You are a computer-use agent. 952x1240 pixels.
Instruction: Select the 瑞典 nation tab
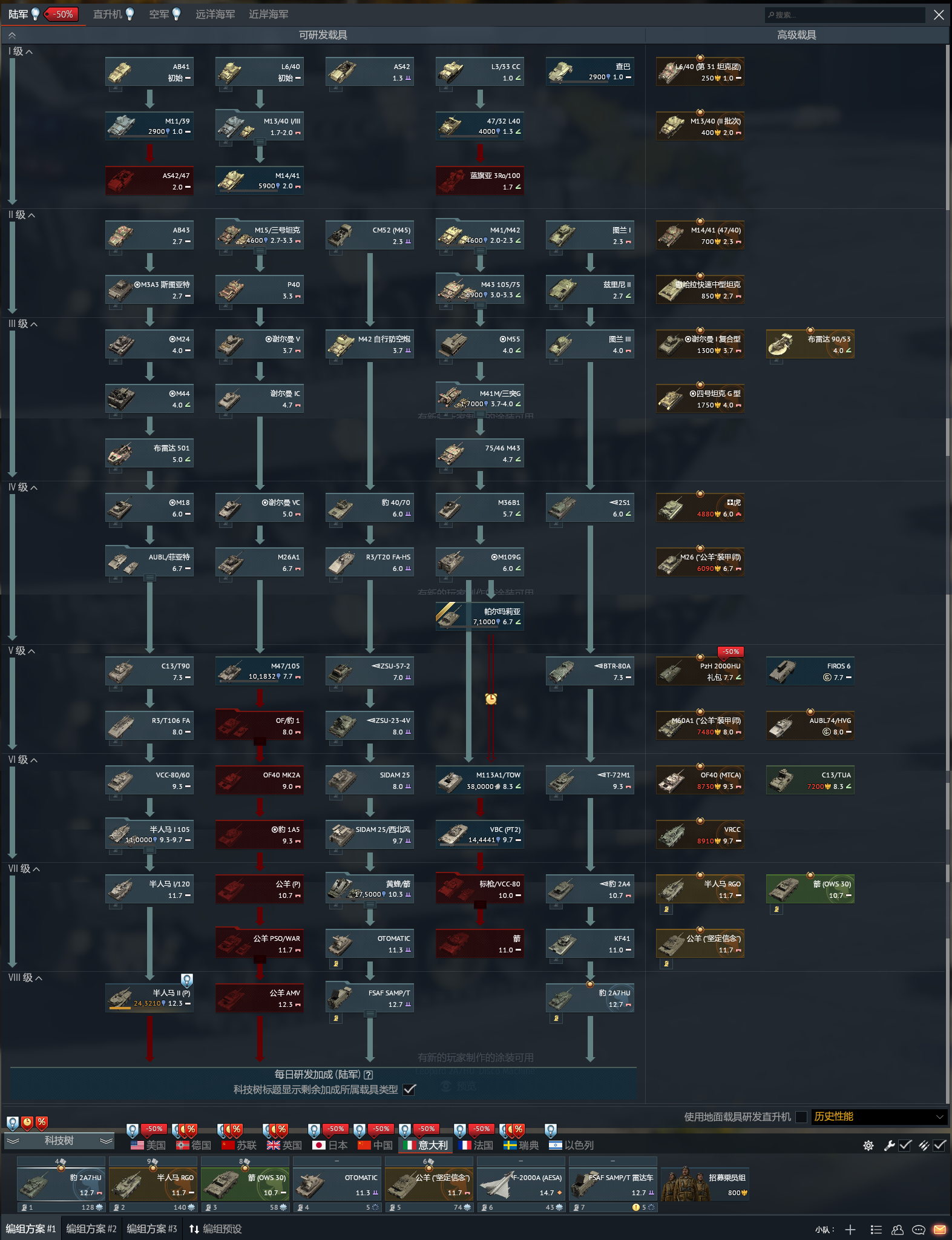tap(521, 1146)
